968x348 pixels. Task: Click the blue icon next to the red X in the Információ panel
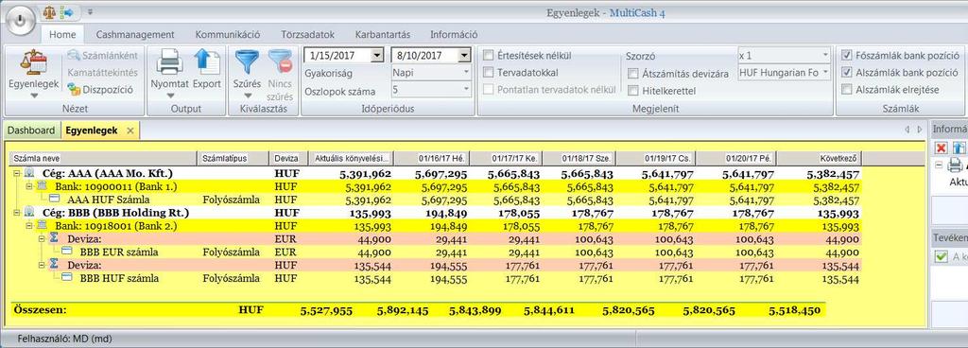tap(959, 148)
